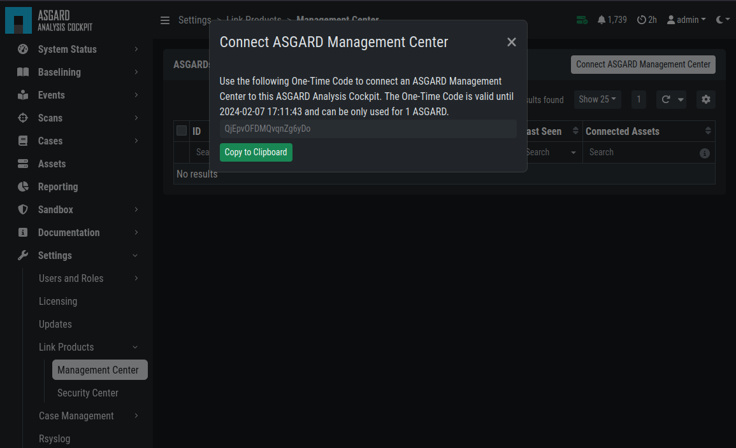Expand Documentation submenu chevron
The height and width of the screenshot is (448, 736).
[136, 232]
